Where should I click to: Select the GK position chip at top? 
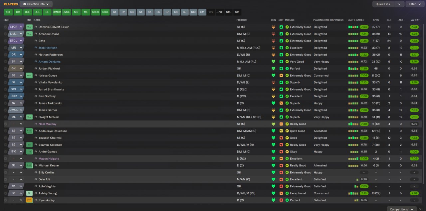[8, 12]
